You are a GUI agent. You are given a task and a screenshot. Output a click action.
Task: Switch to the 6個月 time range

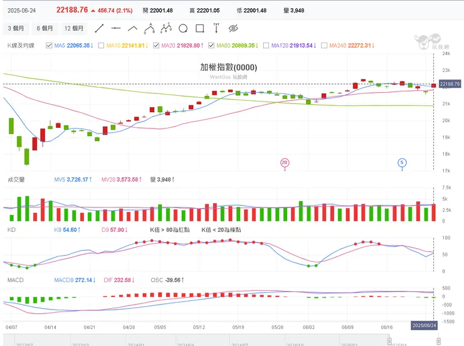45,28
